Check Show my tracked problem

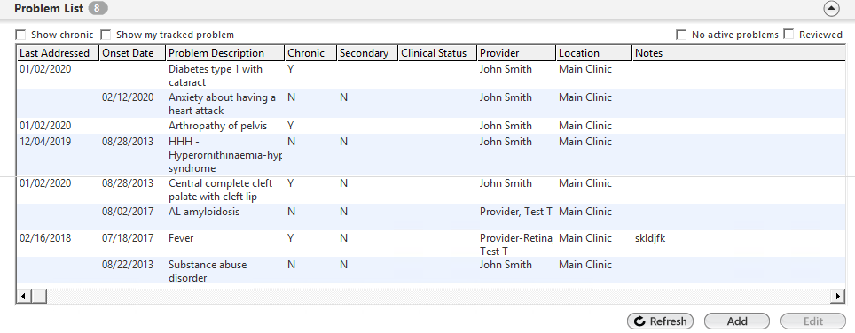[x=106, y=35]
